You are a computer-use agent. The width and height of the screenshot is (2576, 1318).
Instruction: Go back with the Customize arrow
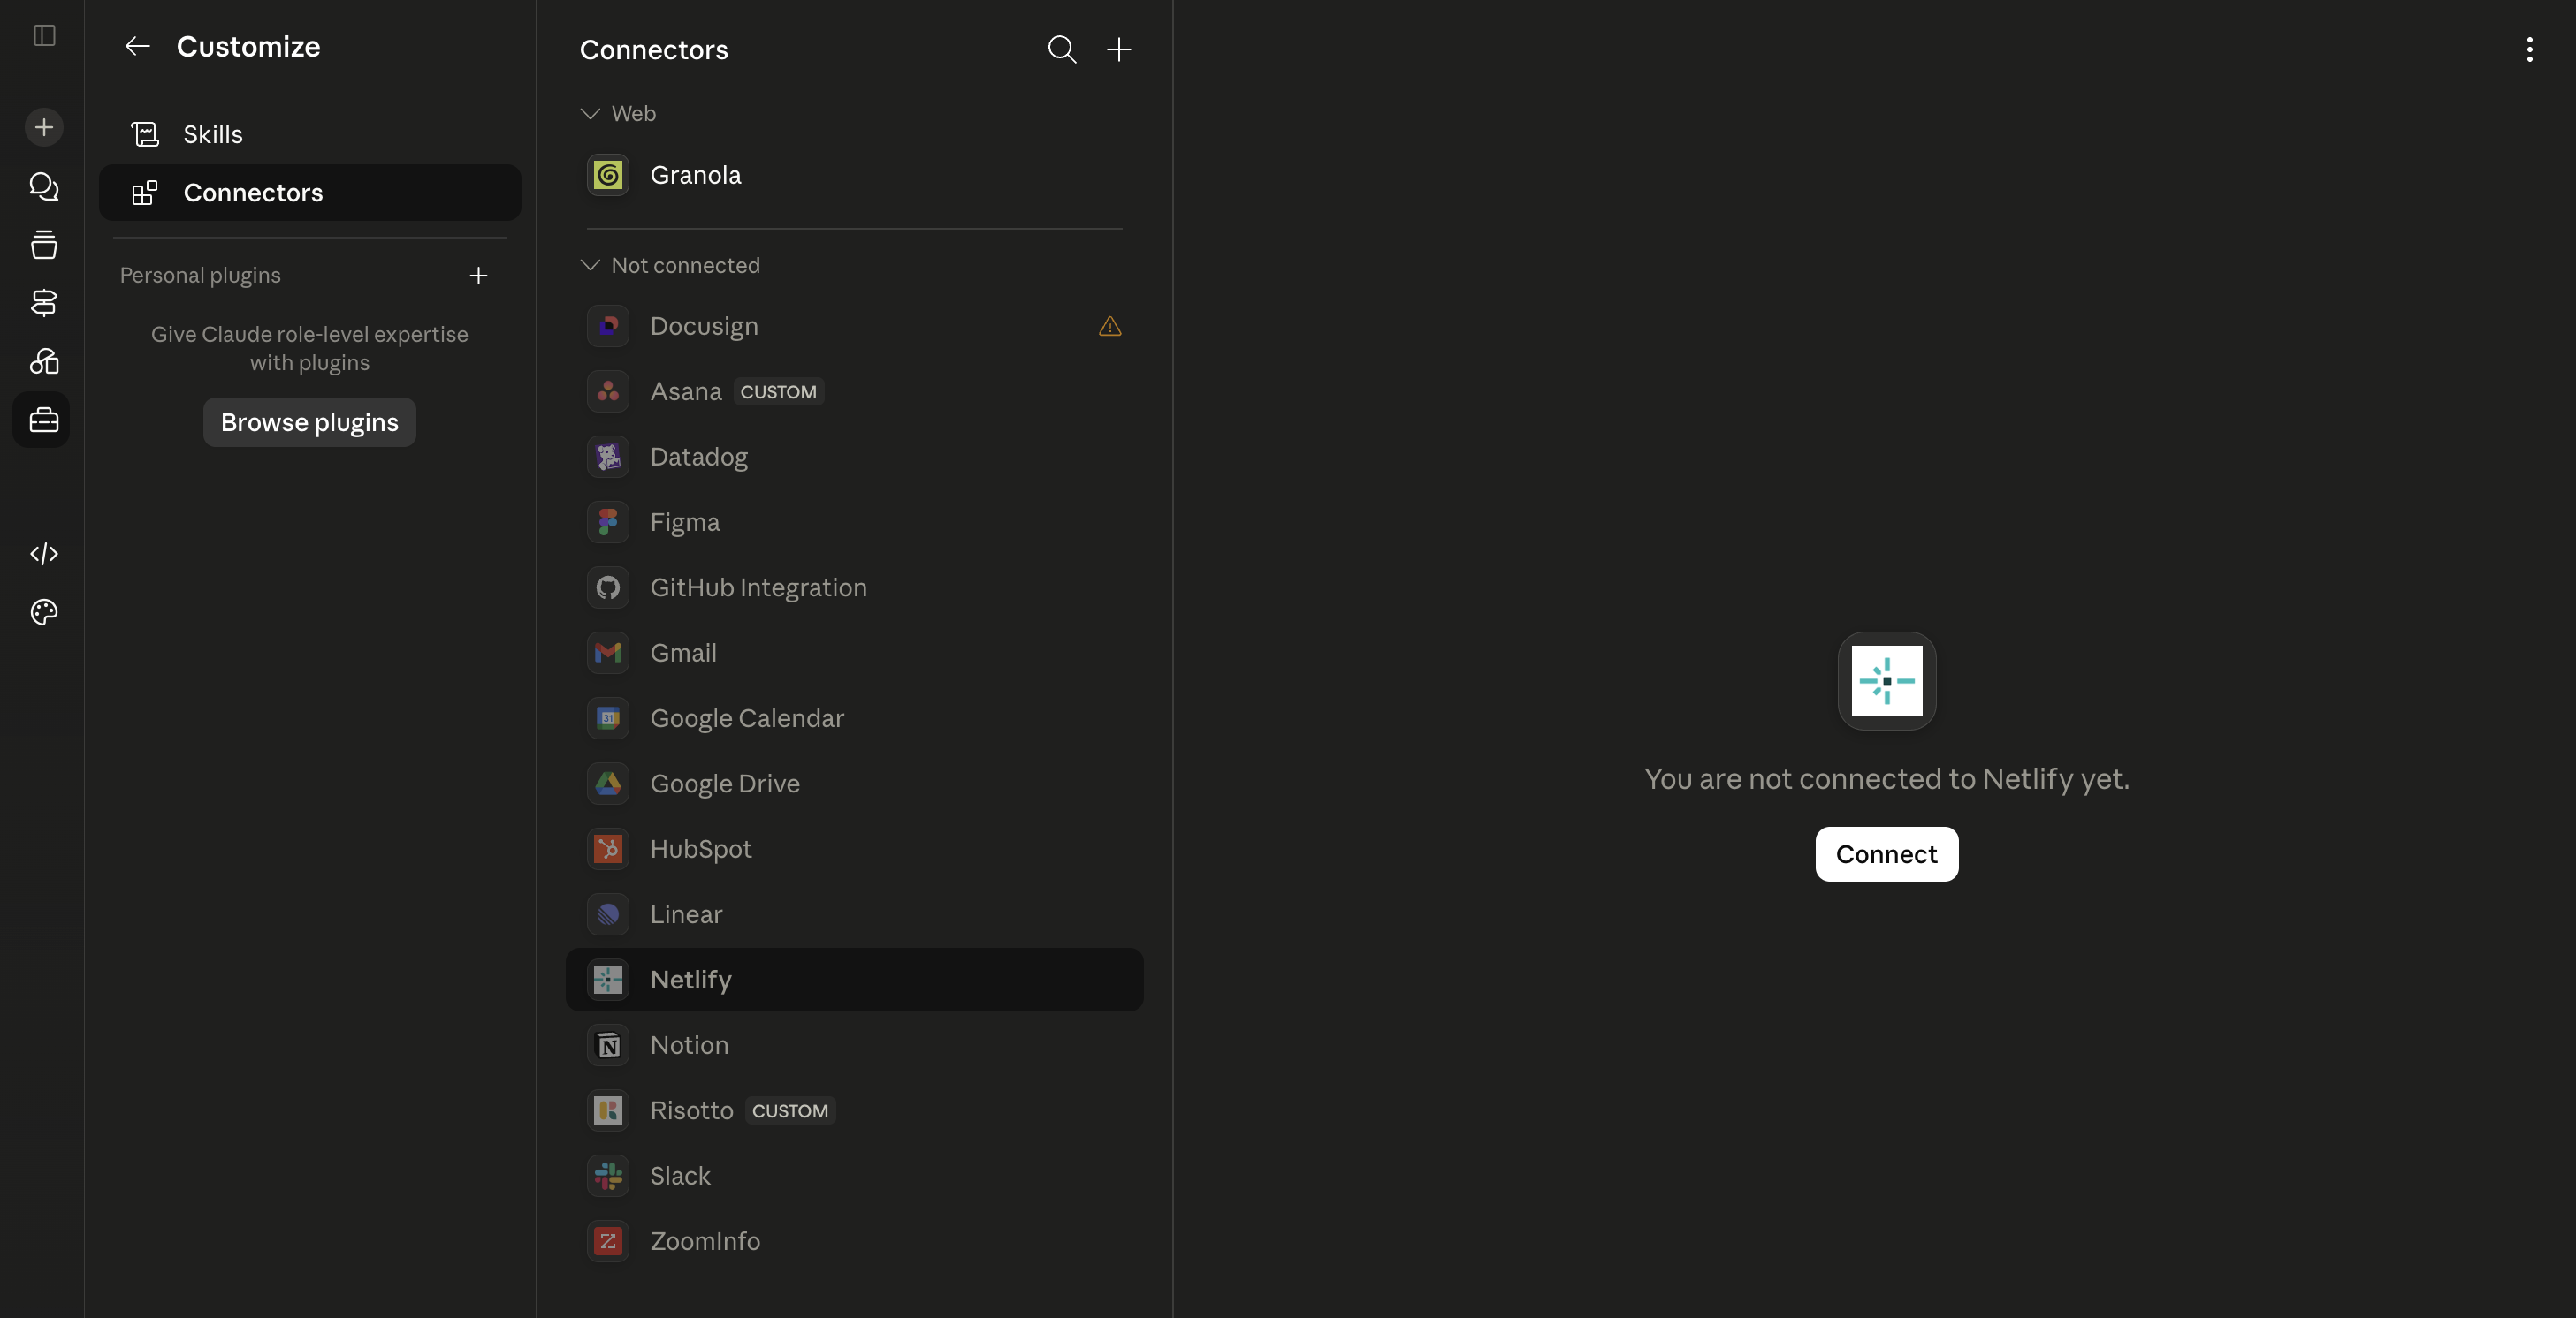coord(137,46)
